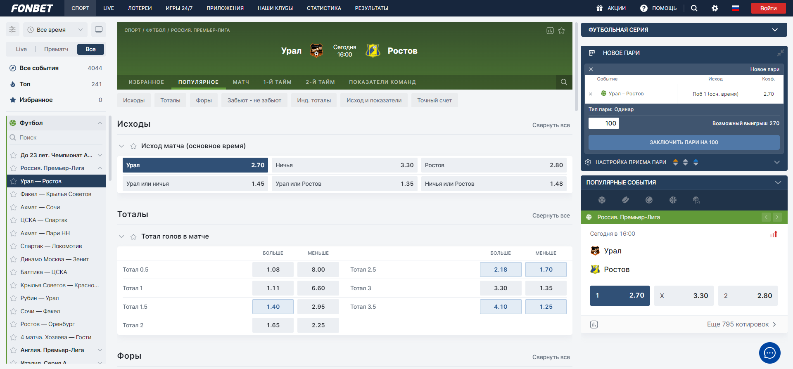This screenshot has height=369, width=793.
Task: Open the live chat support bubble
Action: pos(769,353)
